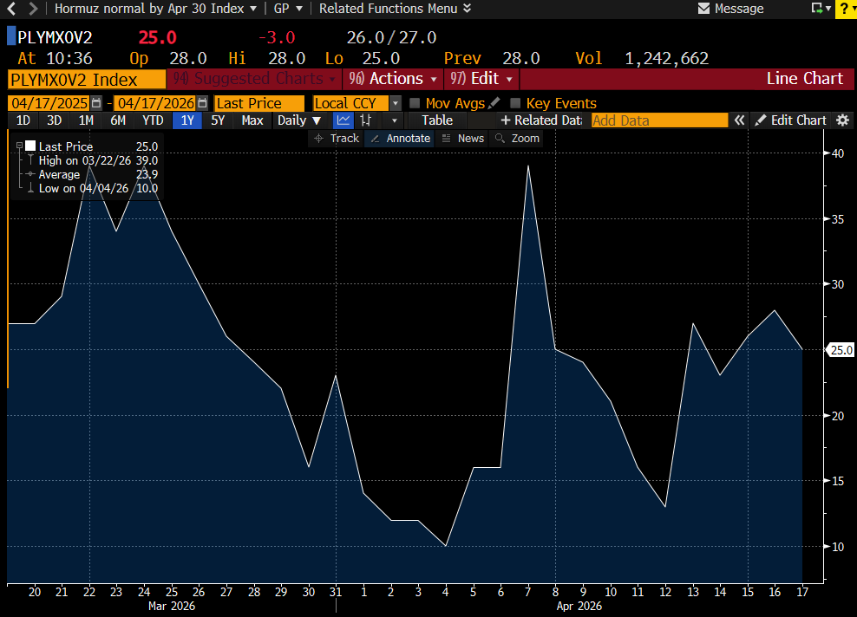Click the Line Chart title label
This screenshot has width=857, height=617.
[x=805, y=79]
